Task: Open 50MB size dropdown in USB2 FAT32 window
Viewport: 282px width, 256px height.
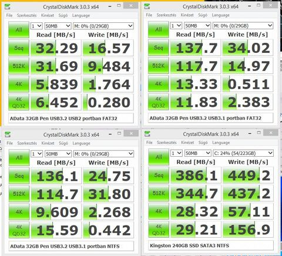Action: tap(58, 26)
